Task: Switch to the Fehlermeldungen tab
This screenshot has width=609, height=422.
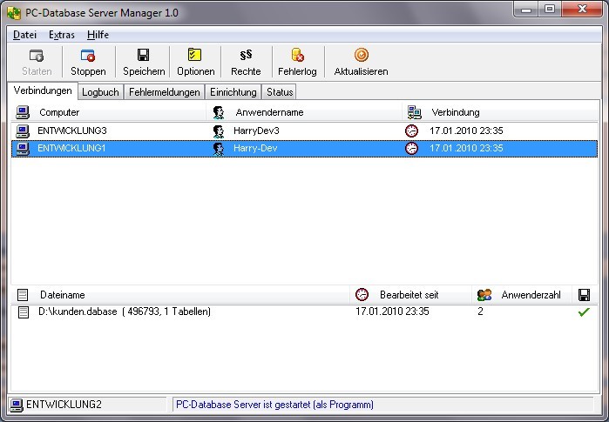Action: coord(165,92)
